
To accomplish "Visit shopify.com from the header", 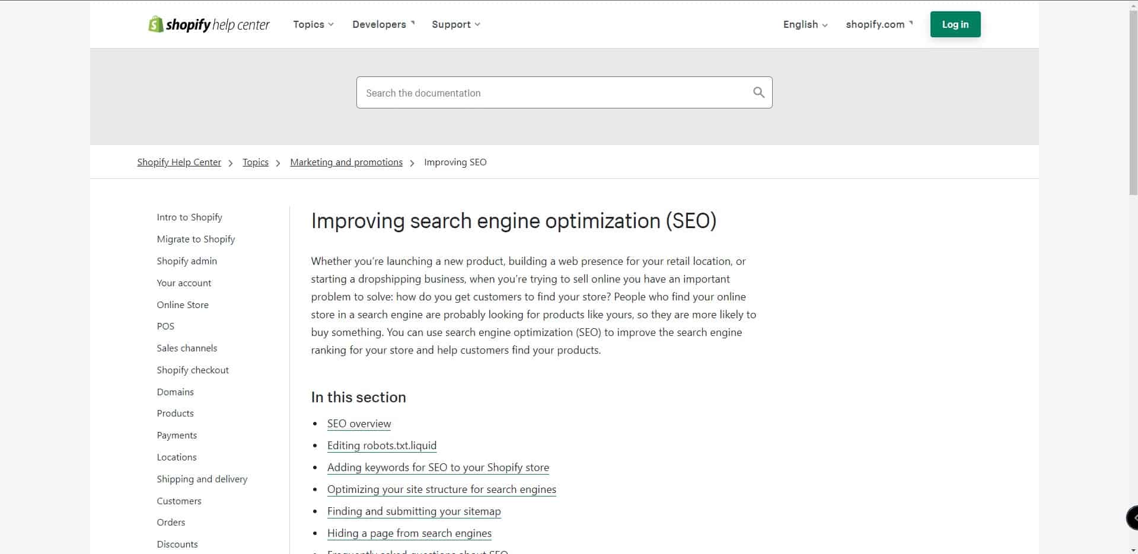I will [x=879, y=24].
